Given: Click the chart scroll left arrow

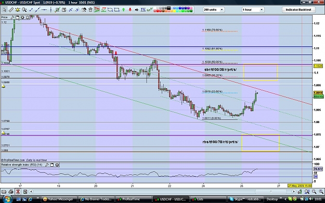Looking at the screenshot, I should [31, 192].
